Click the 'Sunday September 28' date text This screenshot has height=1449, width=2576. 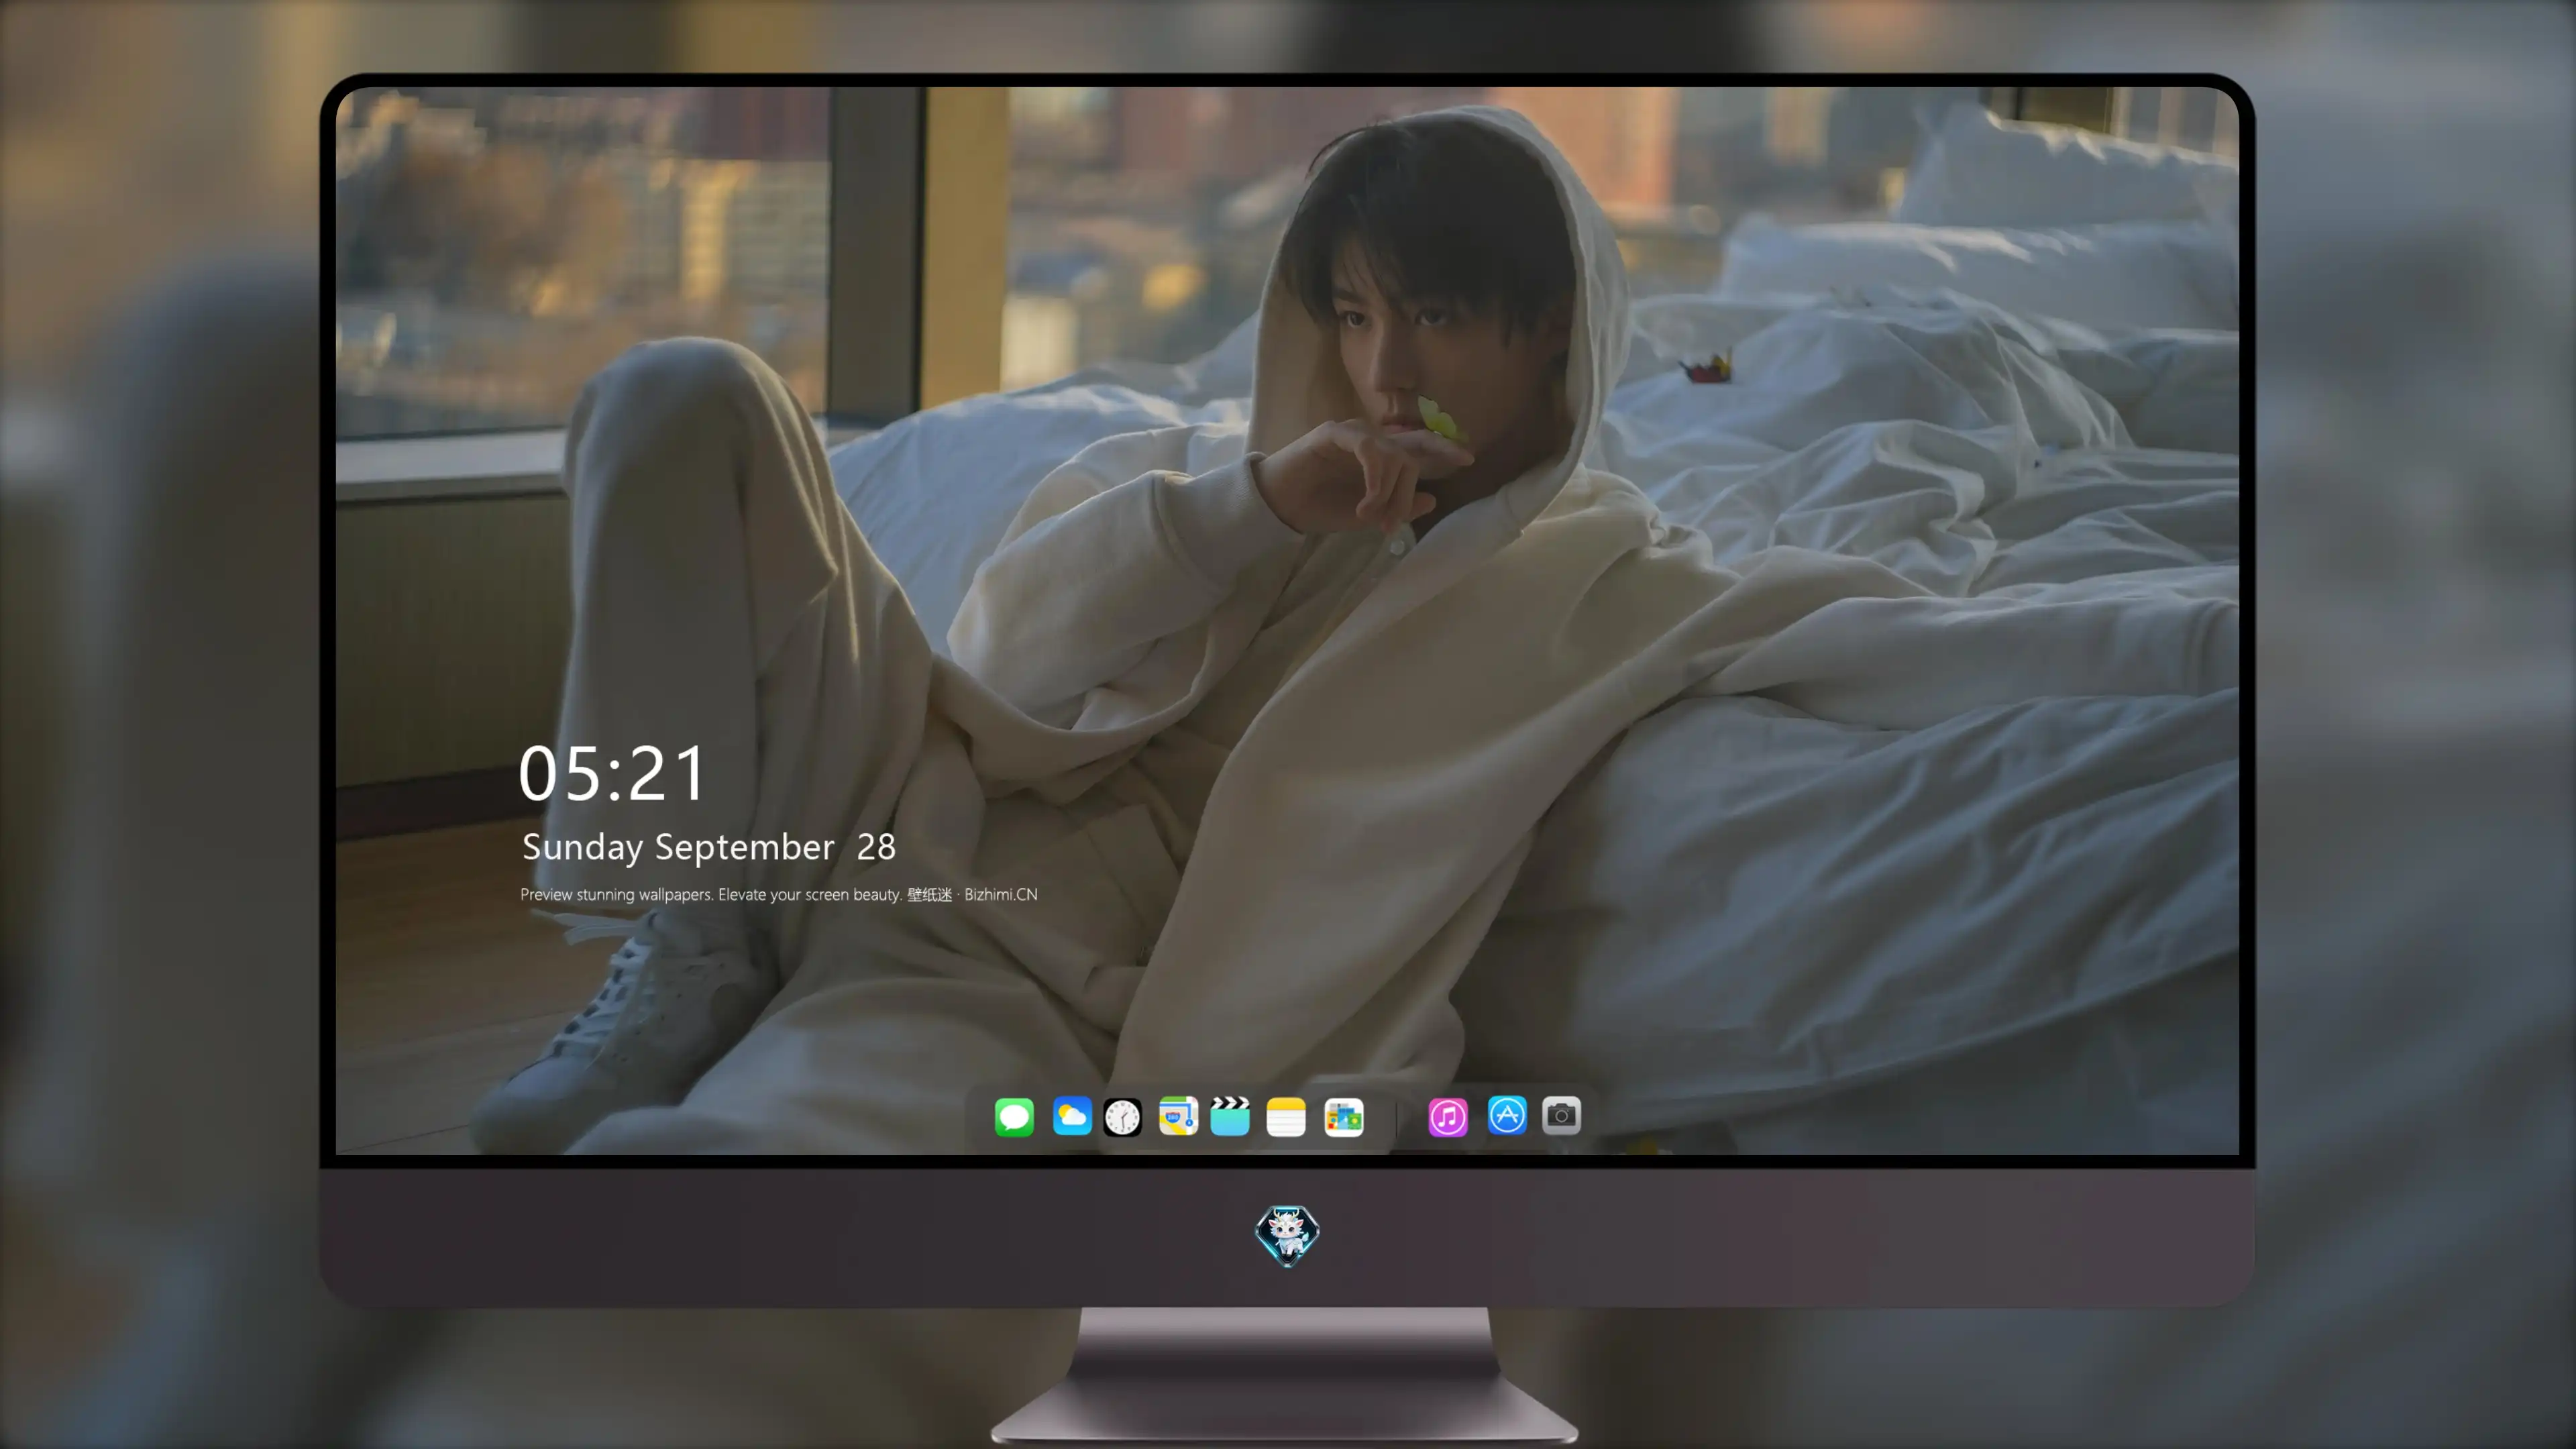click(x=709, y=847)
